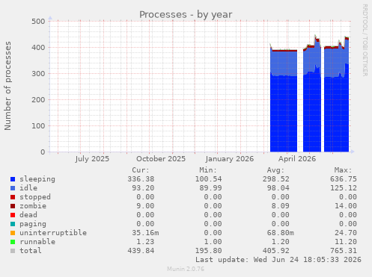
Task: Click the 'July 2025' x-axis label
Action: pyautogui.click(x=92, y=159)
